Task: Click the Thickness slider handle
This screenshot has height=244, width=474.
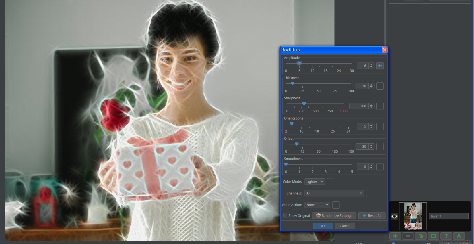Action: click(x=293, y=84)
